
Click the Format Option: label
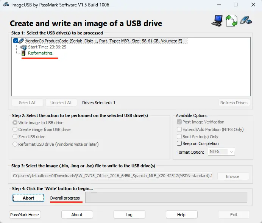coord(190,152)
